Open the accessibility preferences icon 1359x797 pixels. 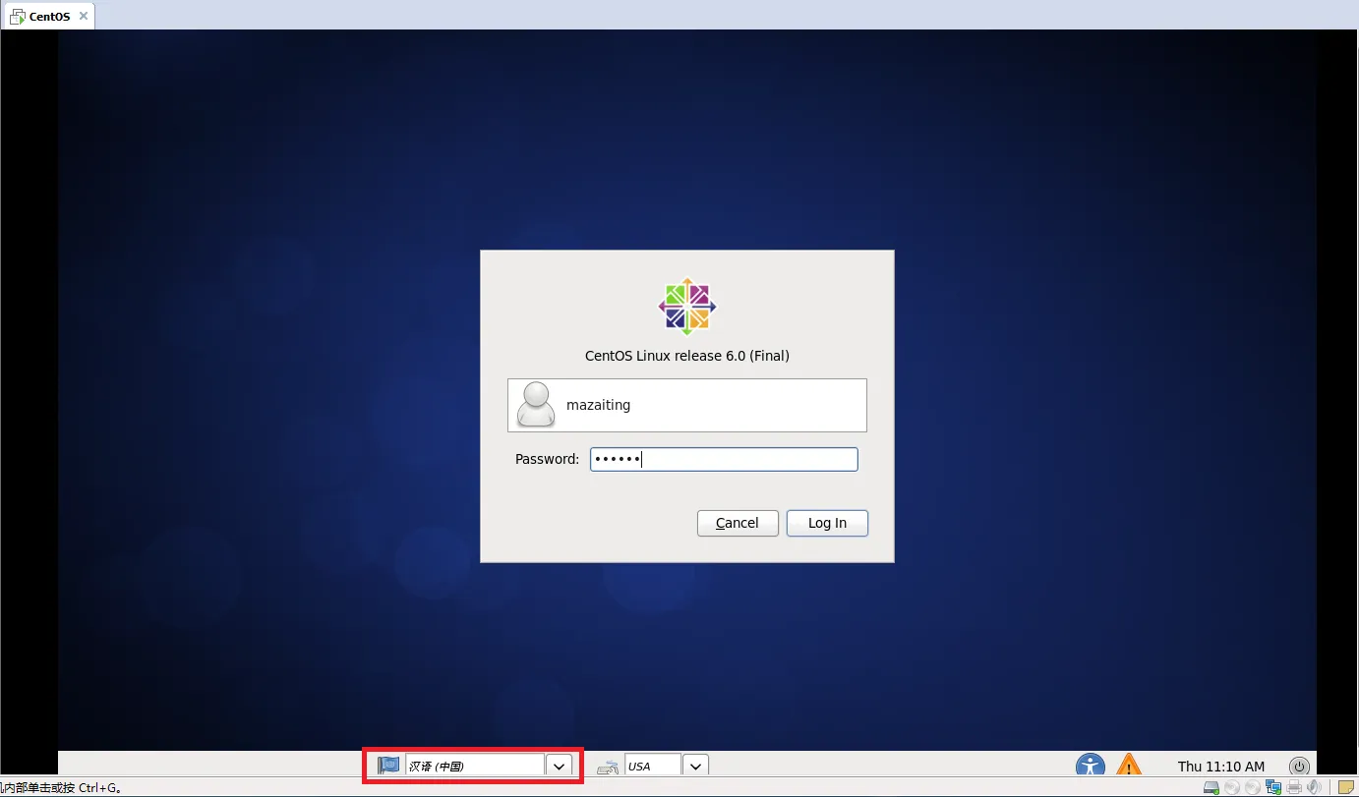(1091, 766)
